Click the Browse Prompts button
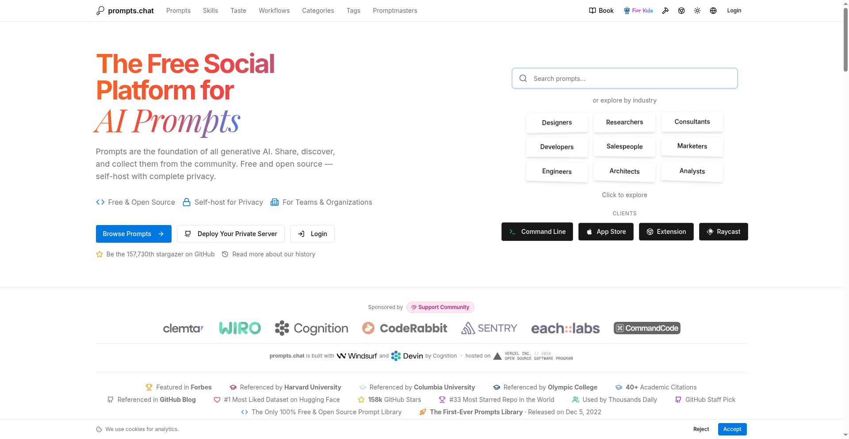Viewport: 849px width, 439px height. (133, 234)
